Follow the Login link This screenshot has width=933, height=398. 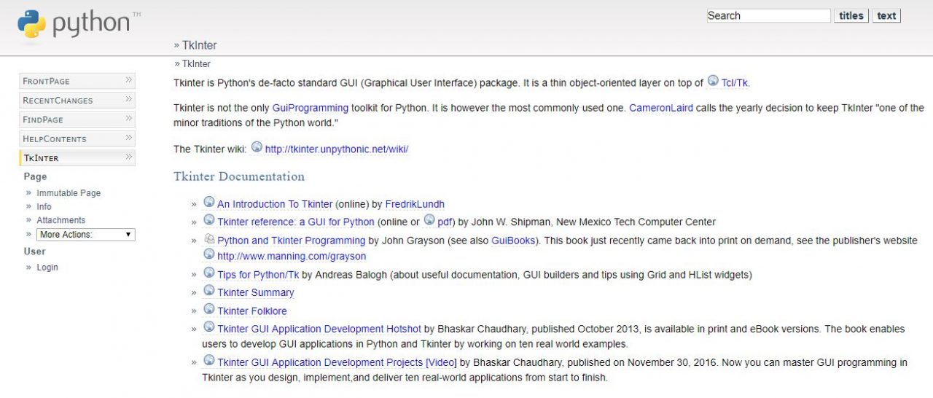point(47,268)
